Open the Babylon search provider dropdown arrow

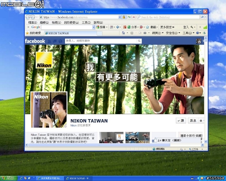point(206,17)
